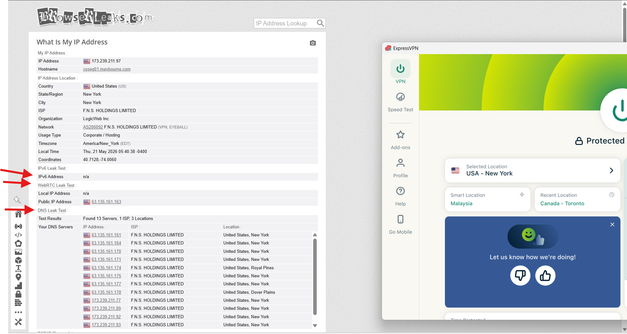Open the wrench tools icon in sidebar

tap(18, 322)
